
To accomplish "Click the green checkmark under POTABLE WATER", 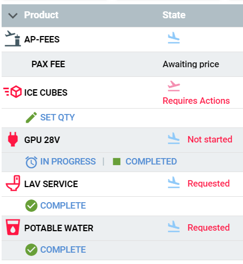I will [31, 249].
